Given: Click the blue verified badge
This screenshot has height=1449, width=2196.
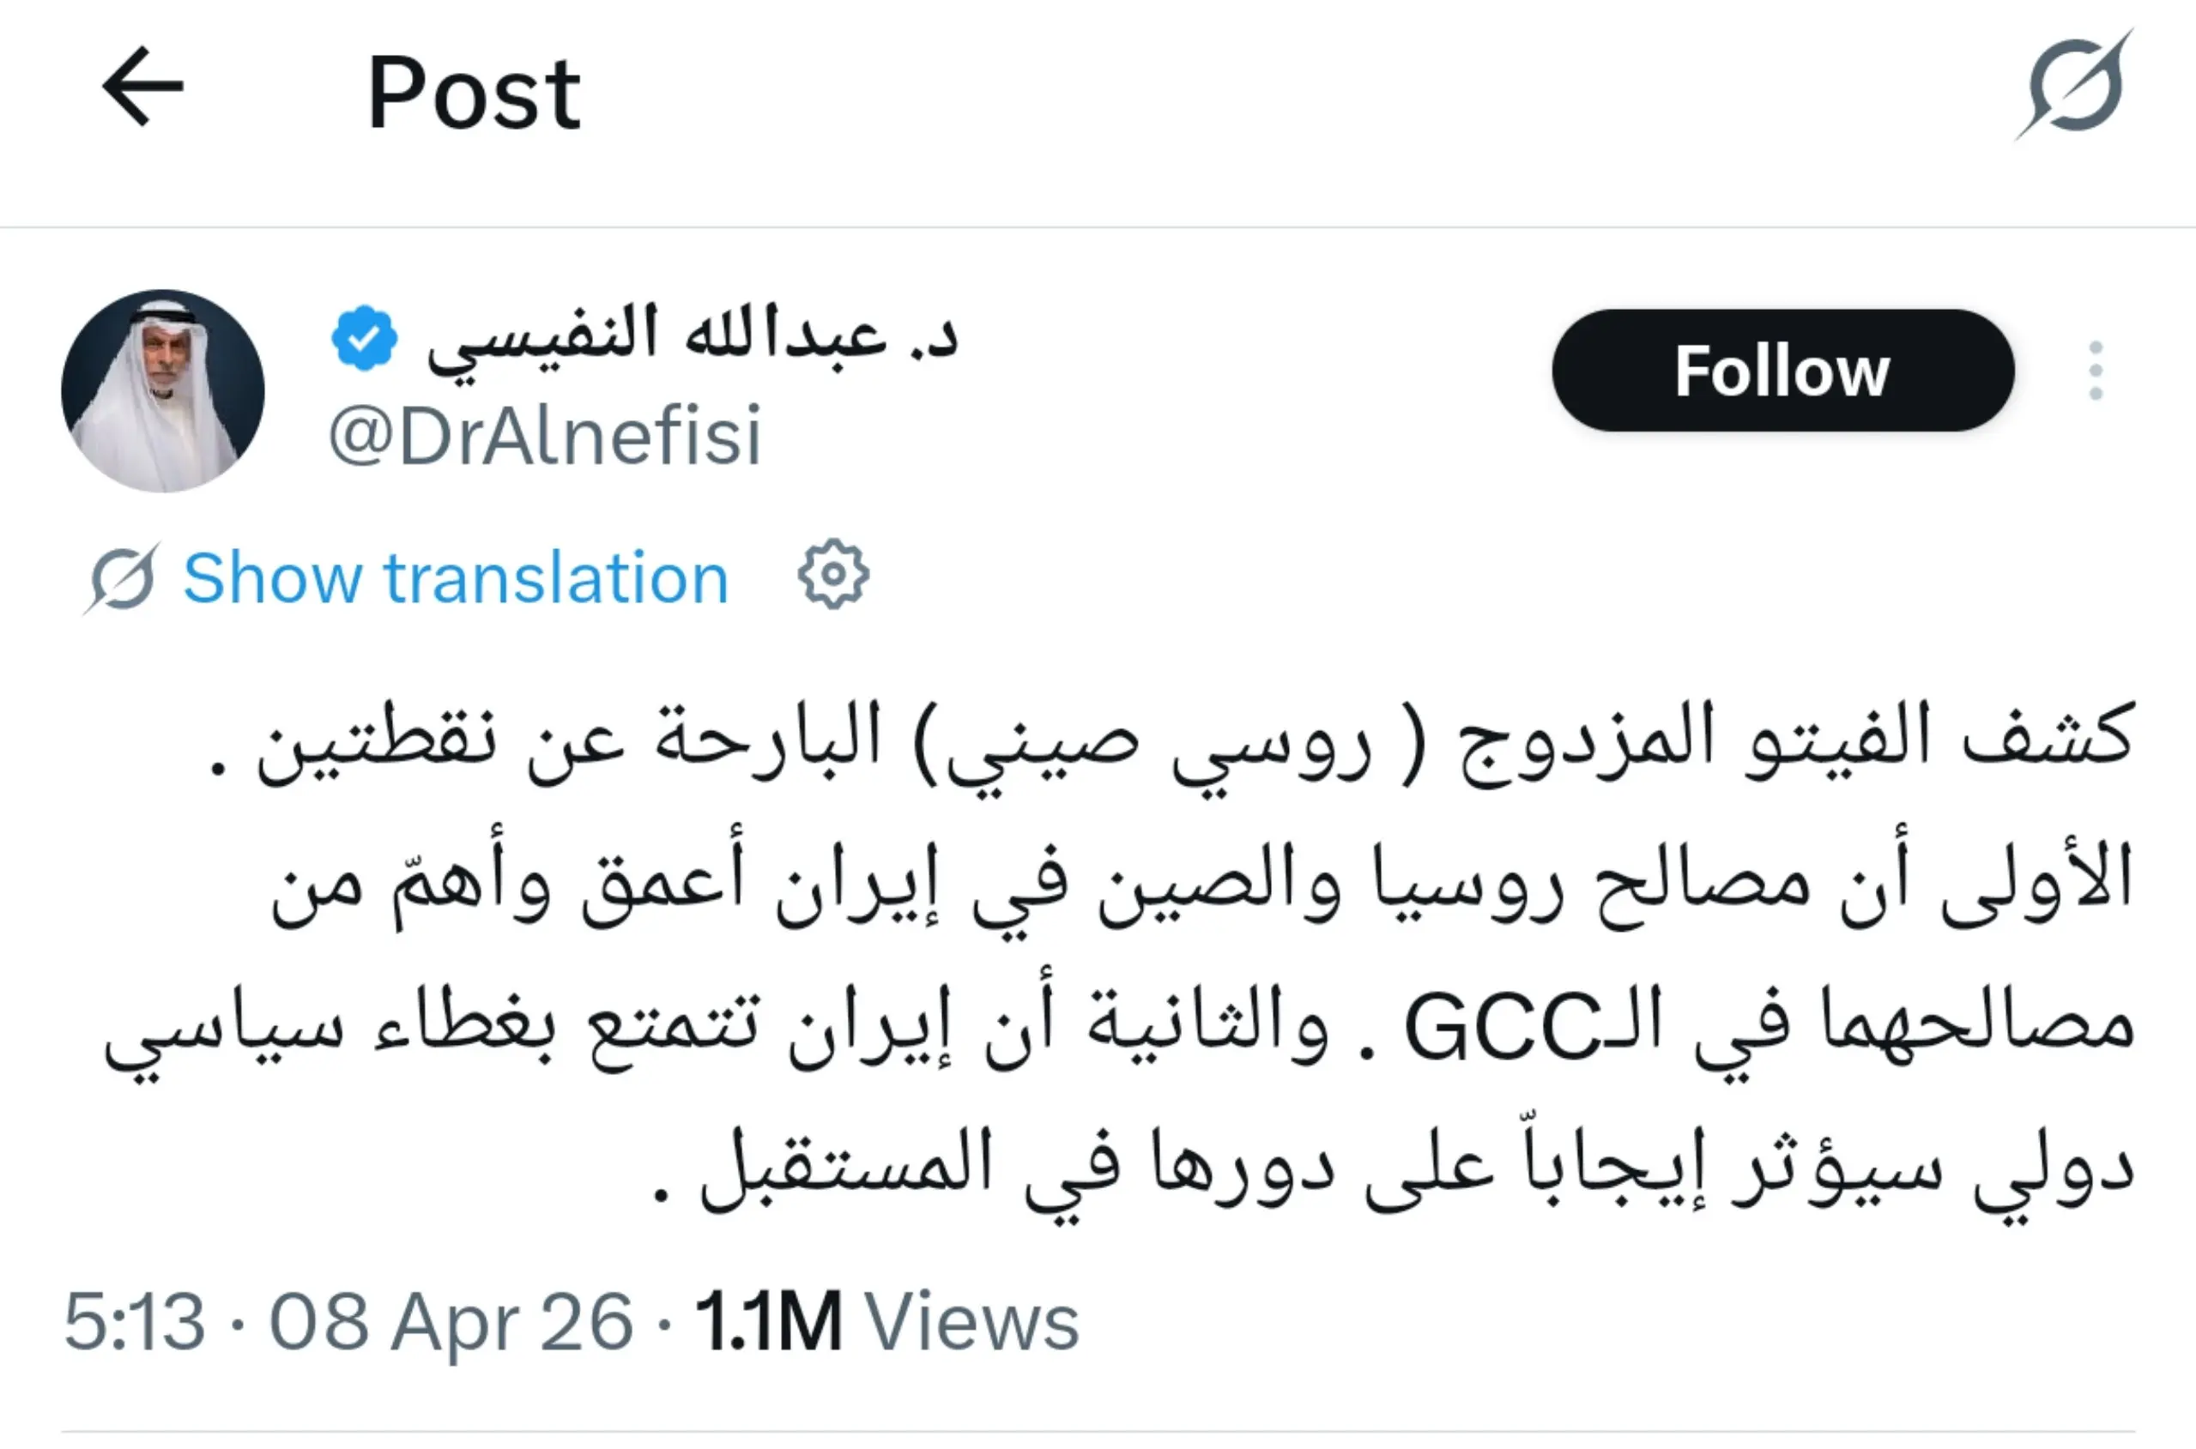Looking at the screenshot, I should (x=364, y=338).
